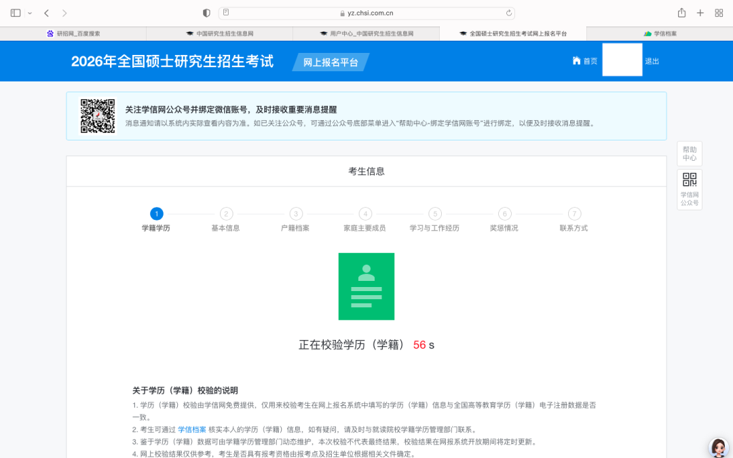
Task: Switch to the 研招网_百度搜索 tab
Action: pyautogui.click(x=73, y=33)
